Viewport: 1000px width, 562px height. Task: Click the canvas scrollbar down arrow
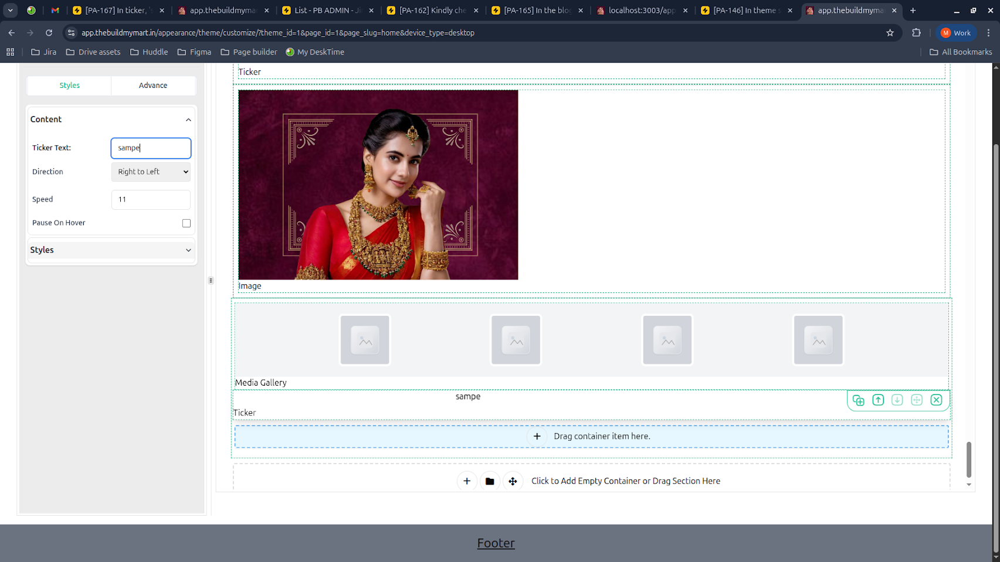969,485
